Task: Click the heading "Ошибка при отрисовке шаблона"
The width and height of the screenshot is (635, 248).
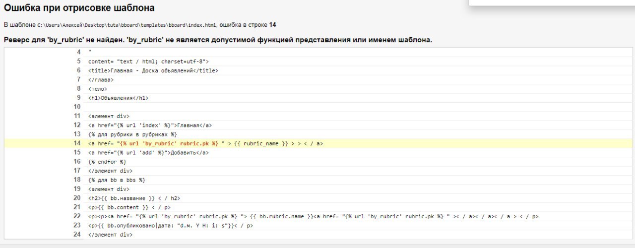Action: (79, 8)
